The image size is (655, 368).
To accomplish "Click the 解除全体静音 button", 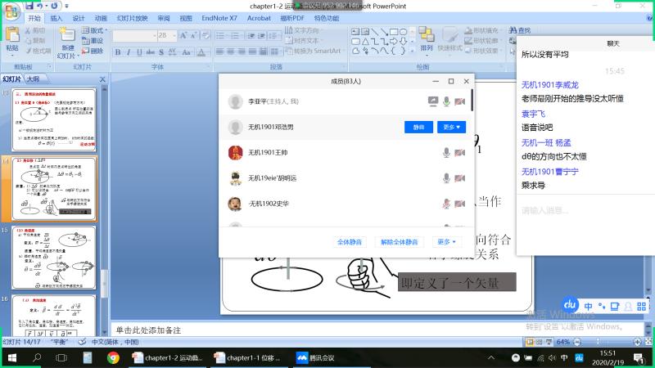I will (399, 242).
